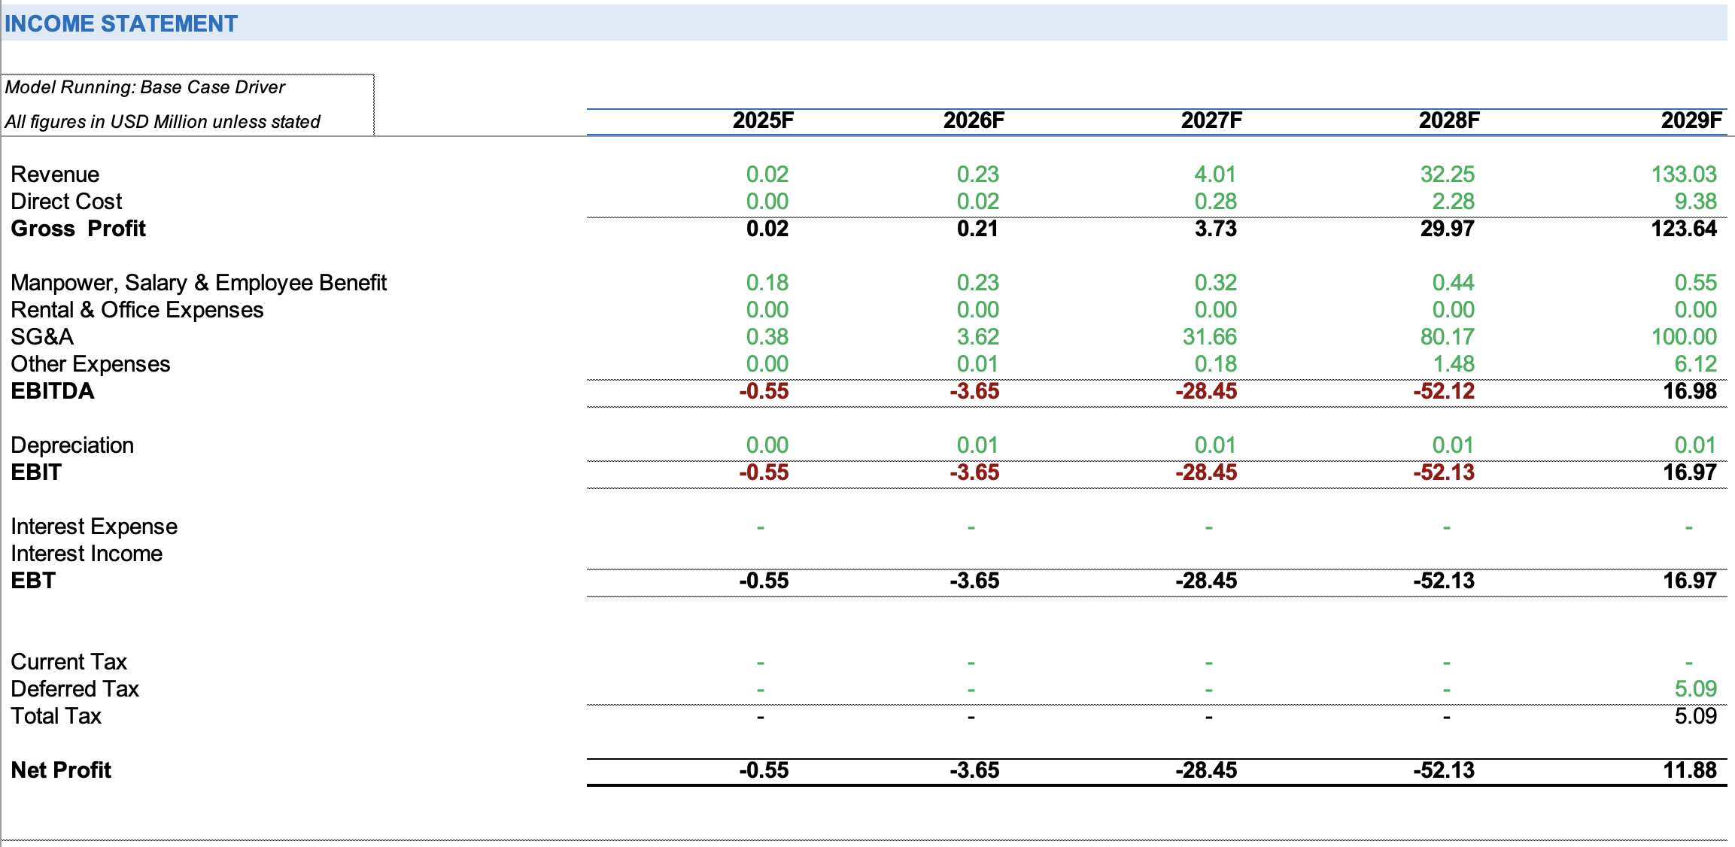1735x847 pixels.
Task: Select the 2028F Direct Cost value 2.28
Action: coord(1453,202)
